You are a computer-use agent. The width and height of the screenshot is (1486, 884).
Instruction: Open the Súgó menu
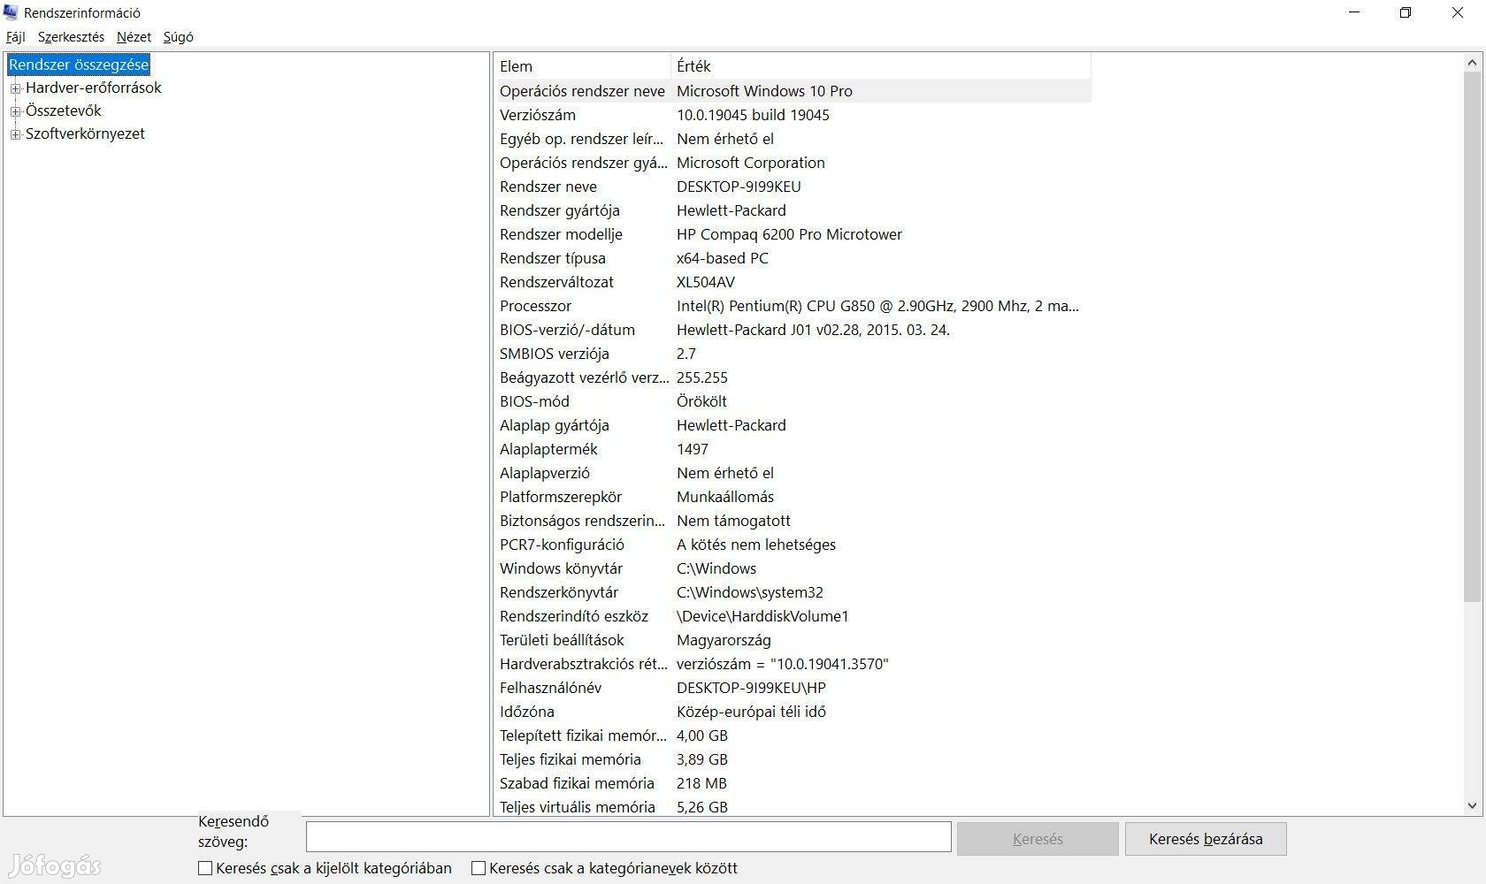pyautogui.click(x=178, y=37)
